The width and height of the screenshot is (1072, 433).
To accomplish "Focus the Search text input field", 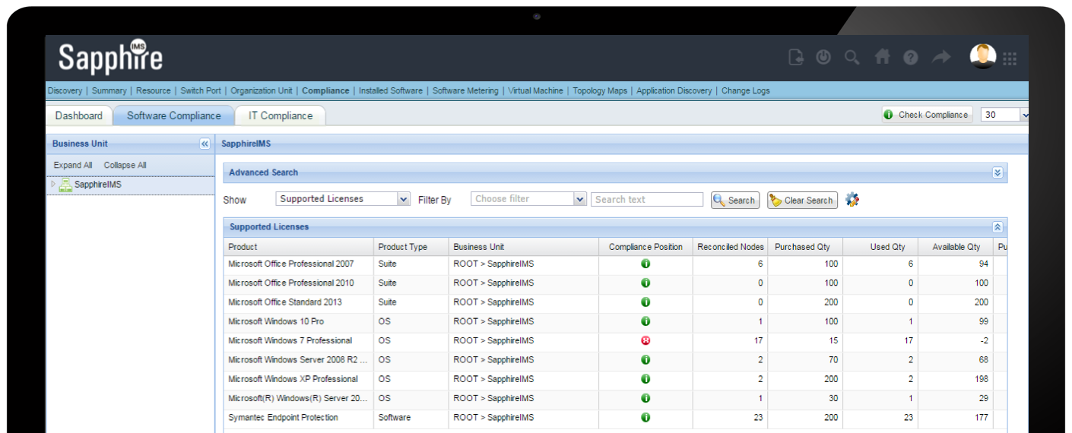I will [x=647, y=199].
